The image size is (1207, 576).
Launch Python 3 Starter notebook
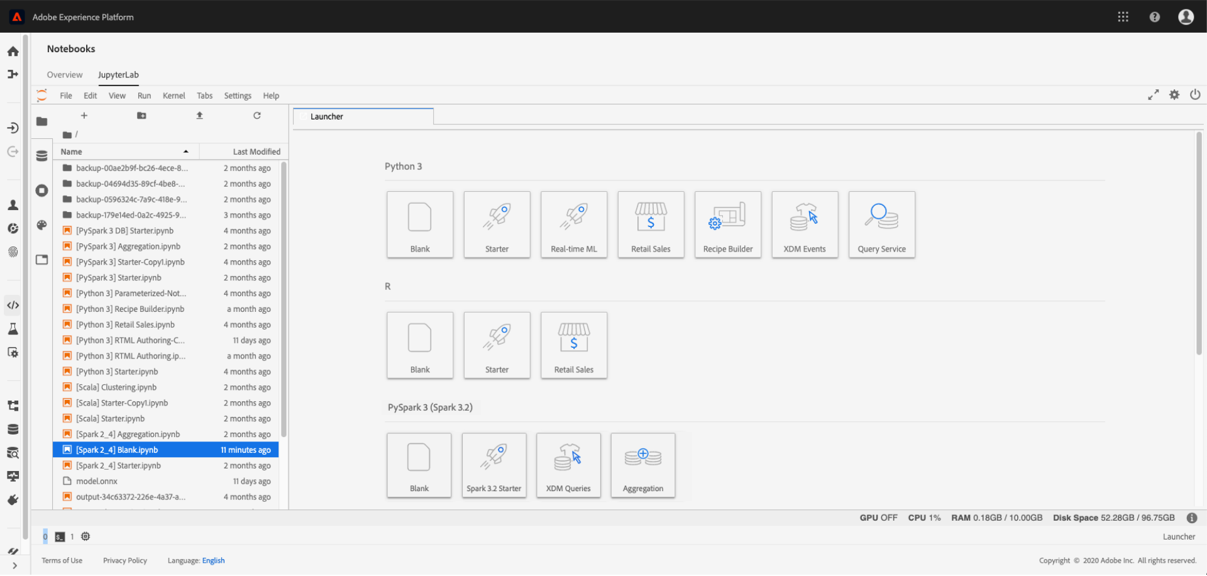pyautogui.click(x=497, y=225)
